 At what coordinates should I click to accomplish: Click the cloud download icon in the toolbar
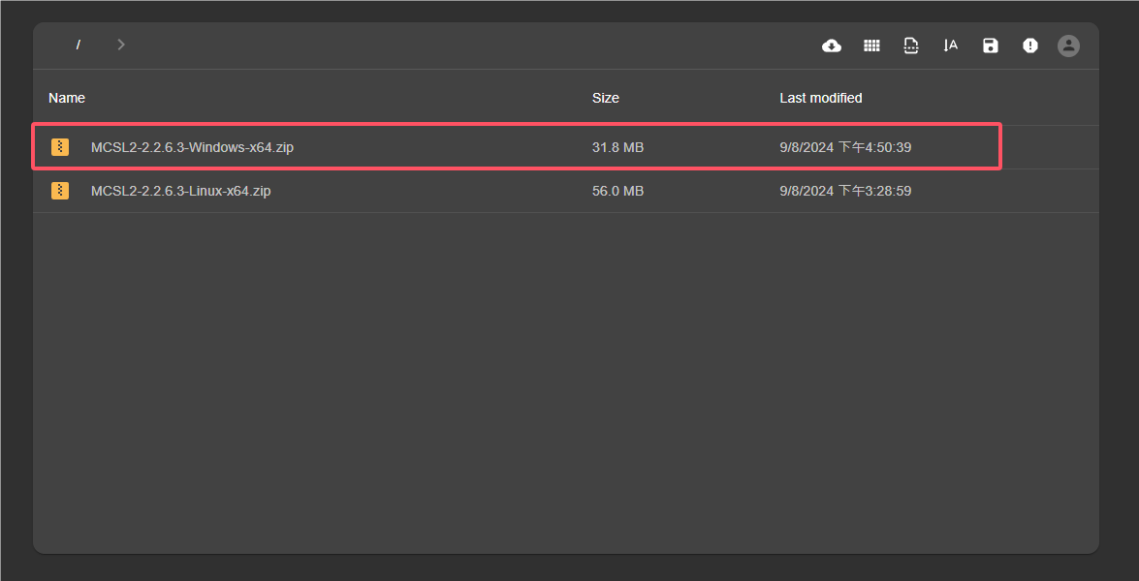(x=831, y=46)
